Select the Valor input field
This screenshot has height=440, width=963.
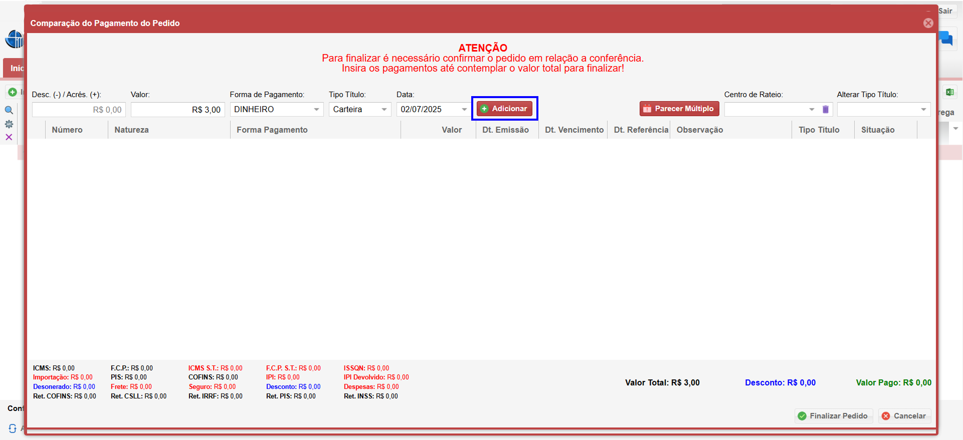pyautogui.click(x=177, y=110)
